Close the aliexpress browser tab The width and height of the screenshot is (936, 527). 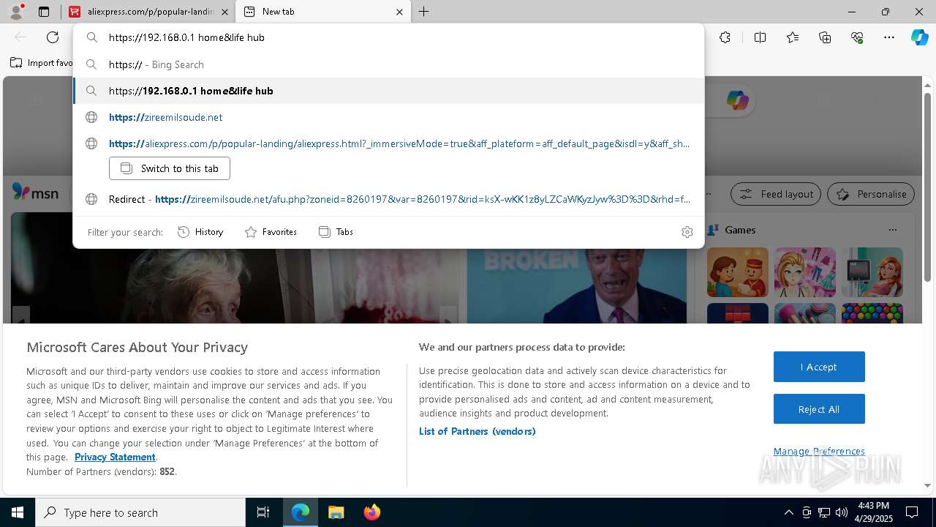(224, 12)
